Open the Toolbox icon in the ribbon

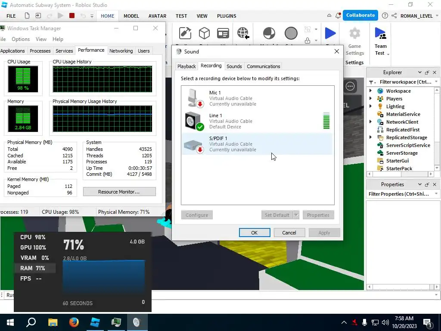coord(185,33)
